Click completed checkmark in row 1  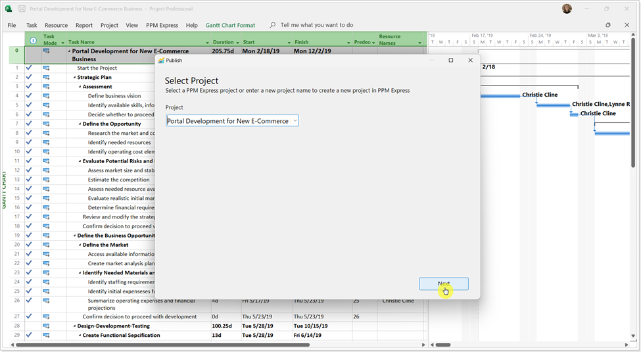tap(29, 68)
